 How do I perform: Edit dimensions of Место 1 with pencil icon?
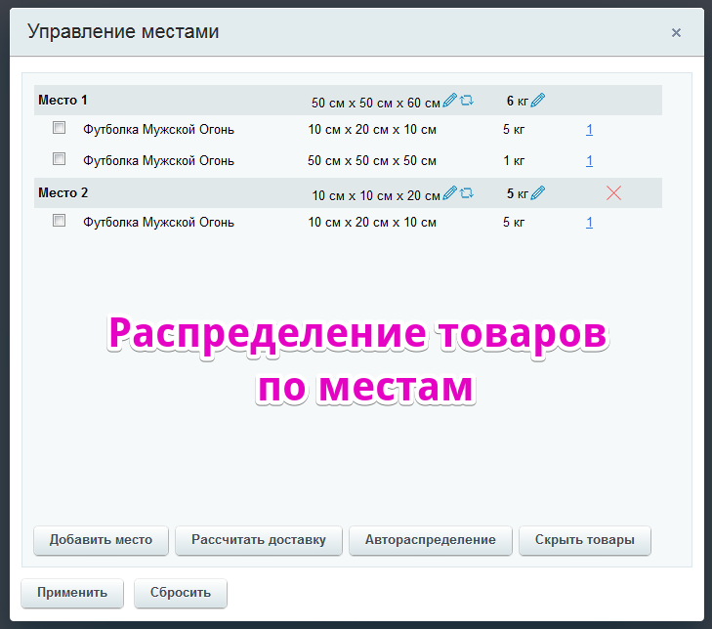(x=449, y=100)
